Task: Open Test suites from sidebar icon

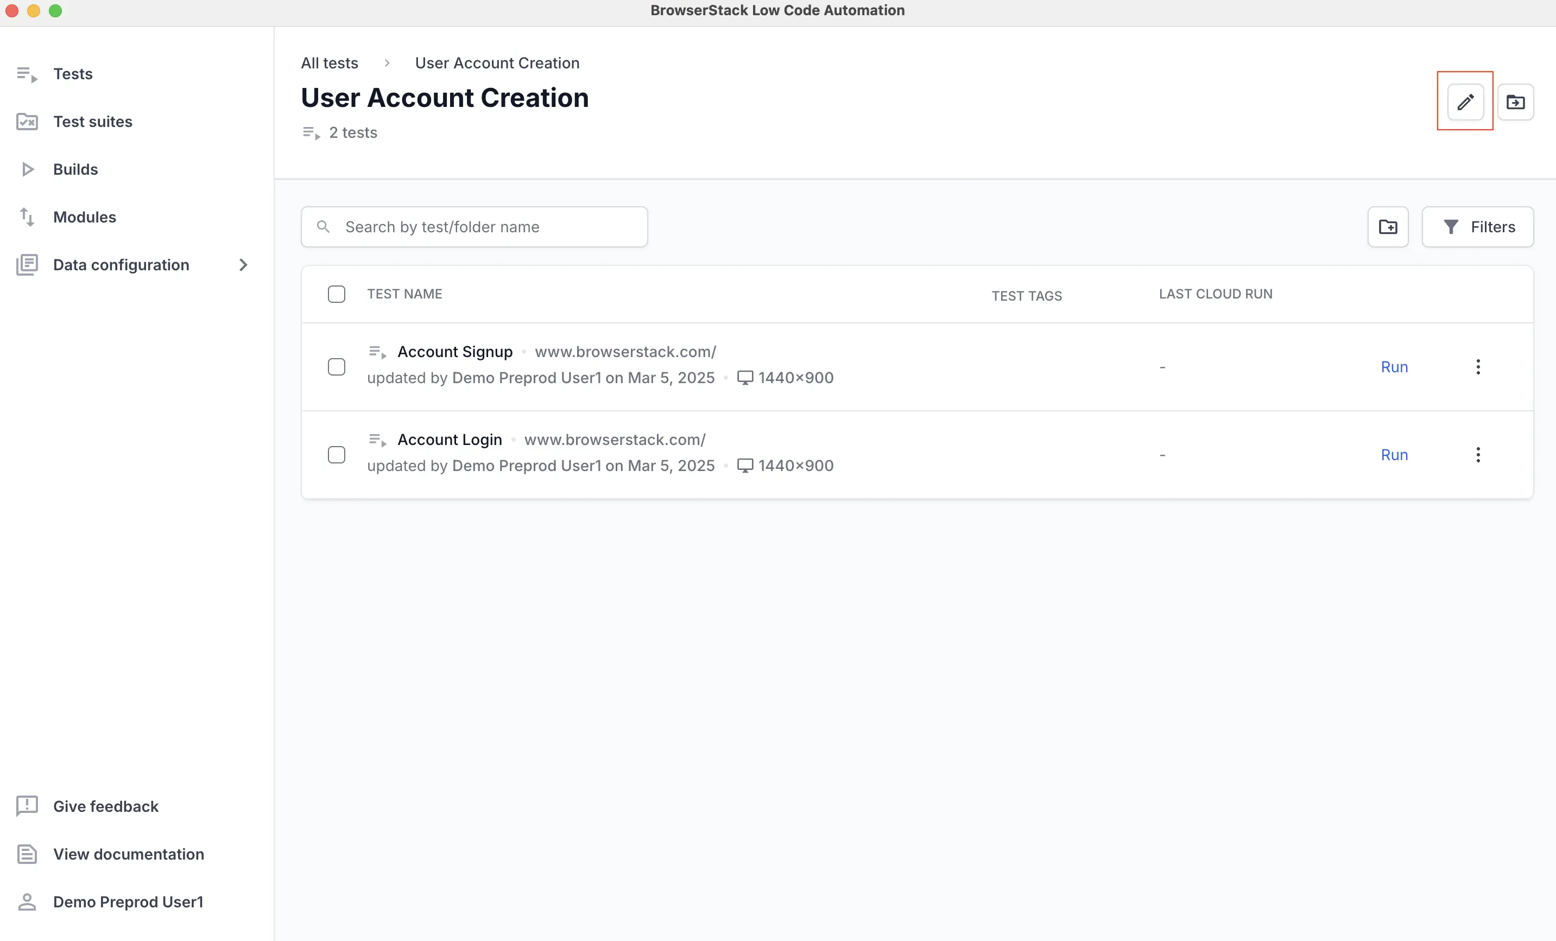Action: 27,121
